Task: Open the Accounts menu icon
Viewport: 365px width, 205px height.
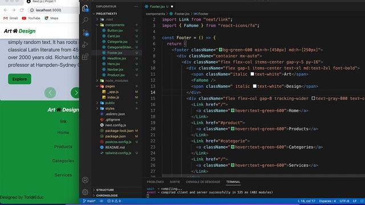Action: click(85, 180)
